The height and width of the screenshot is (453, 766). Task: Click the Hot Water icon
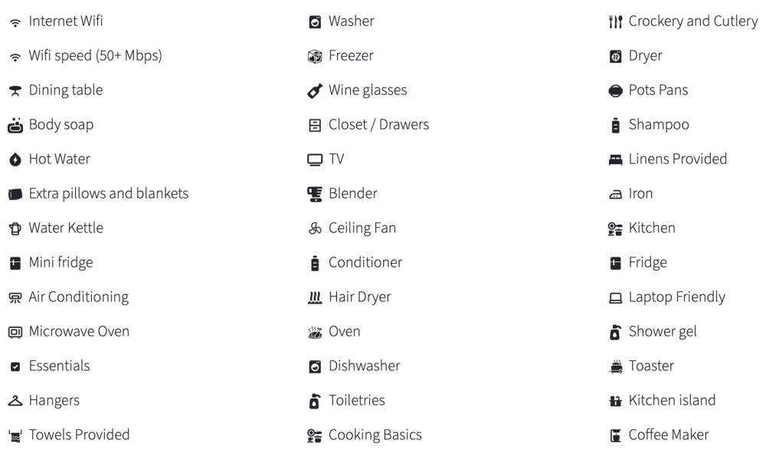click(15, 159)
